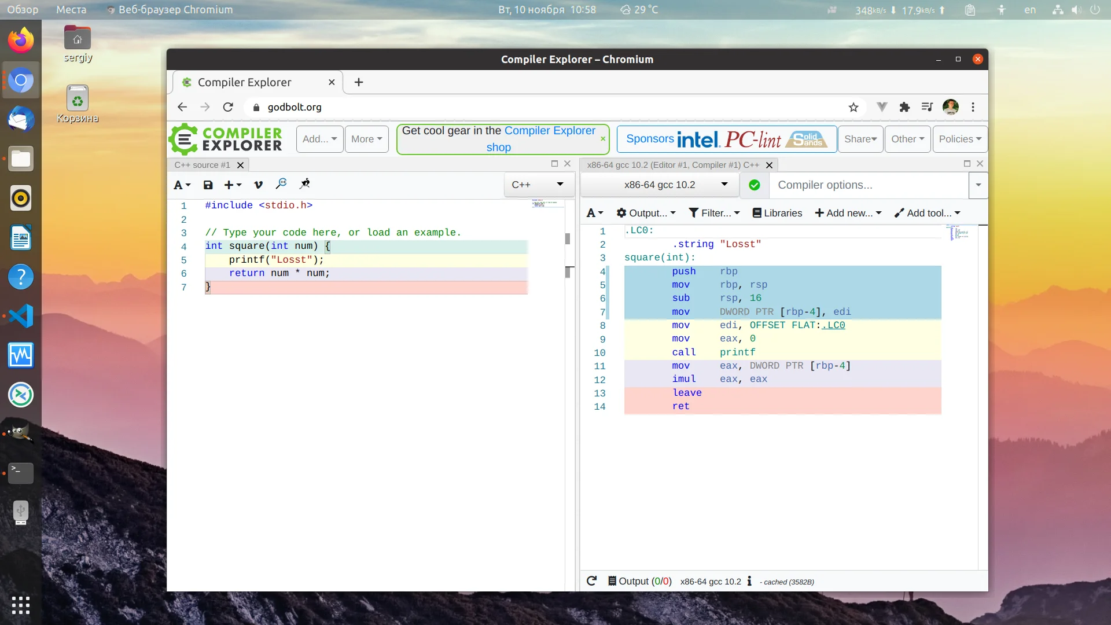Click the Quick-bench icon in editor toolbar
Image resolution: width=1111 pixels, height=625 pixels.
pos(304,184)
